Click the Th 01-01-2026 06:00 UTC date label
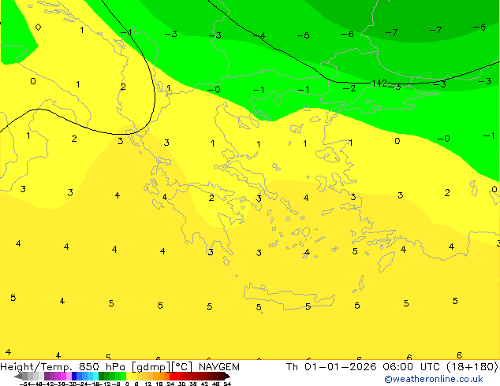This screenshot has height=386, width=500. point(364,367)
